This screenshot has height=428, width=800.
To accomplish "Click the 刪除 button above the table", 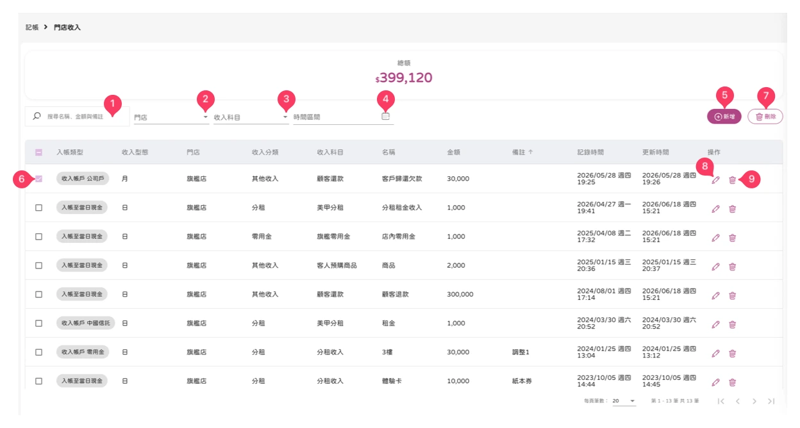I will (765, 117).
